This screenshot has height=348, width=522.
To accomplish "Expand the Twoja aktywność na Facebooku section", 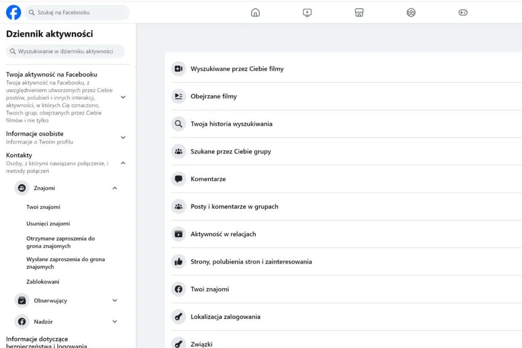I will [x=123, y=97].
